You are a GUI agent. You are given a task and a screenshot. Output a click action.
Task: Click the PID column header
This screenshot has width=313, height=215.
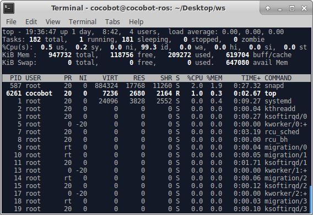pos(15,78)
